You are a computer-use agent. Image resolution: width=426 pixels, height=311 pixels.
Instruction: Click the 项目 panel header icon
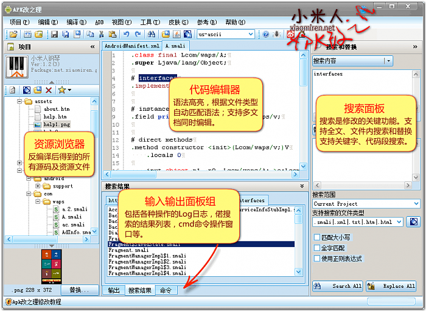[x=10, y=47]
